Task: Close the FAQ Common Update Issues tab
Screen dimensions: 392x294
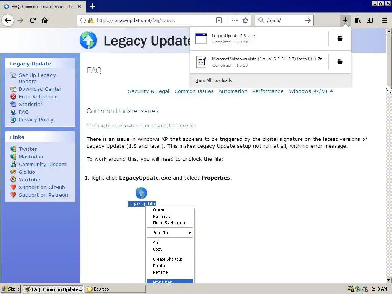Action: (x=79, y=7)
